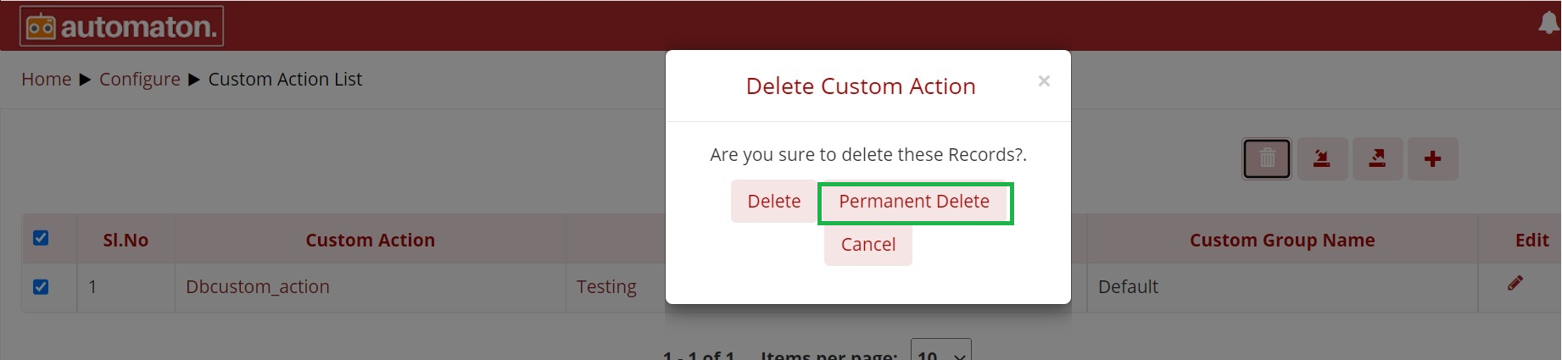1562x360 pixels.
Task: Add new custom action with plus icon
Action: (x=1432, y=158)
